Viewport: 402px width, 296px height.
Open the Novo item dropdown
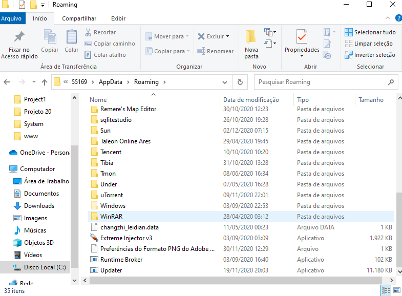point(270,32)
